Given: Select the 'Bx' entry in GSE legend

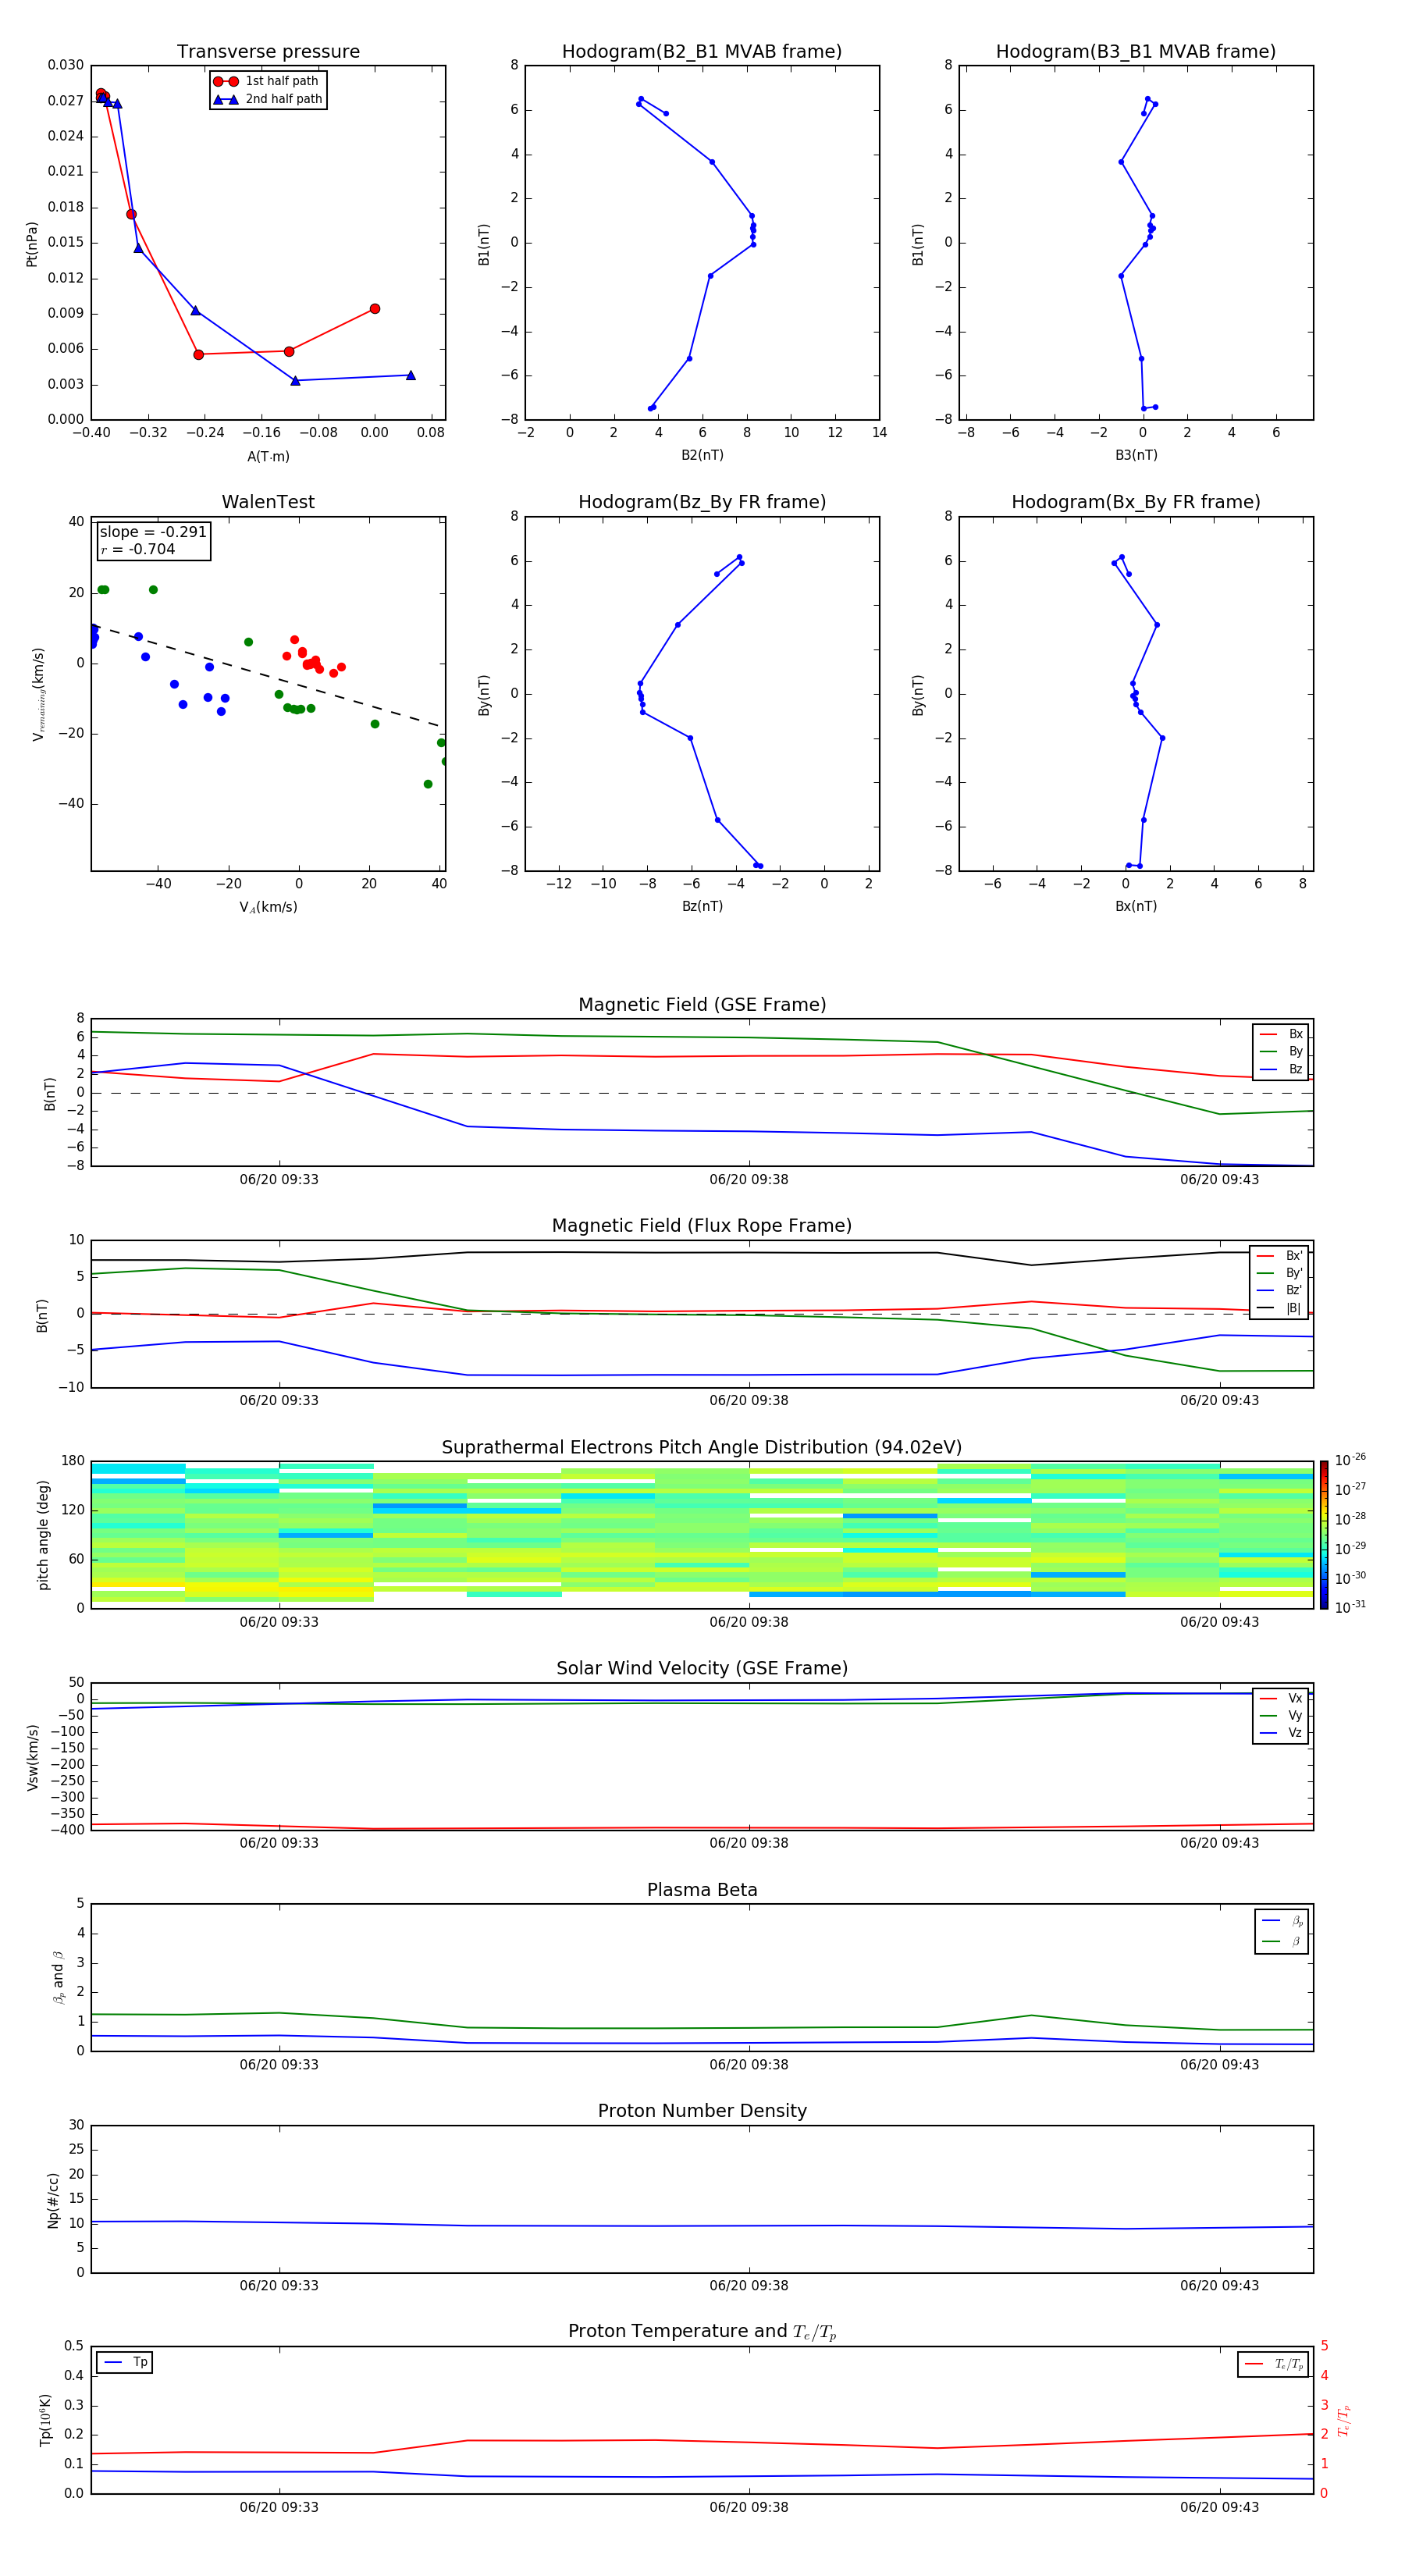Looking at the screenshot, I should [1281, 1034].
